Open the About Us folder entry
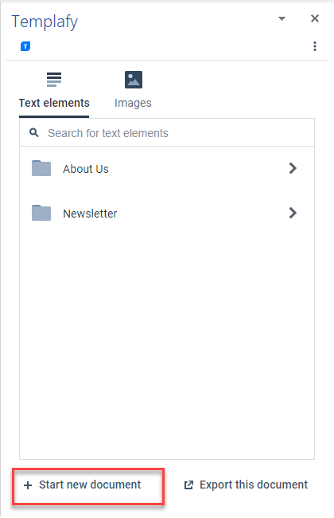 click(x=167, y=168)
